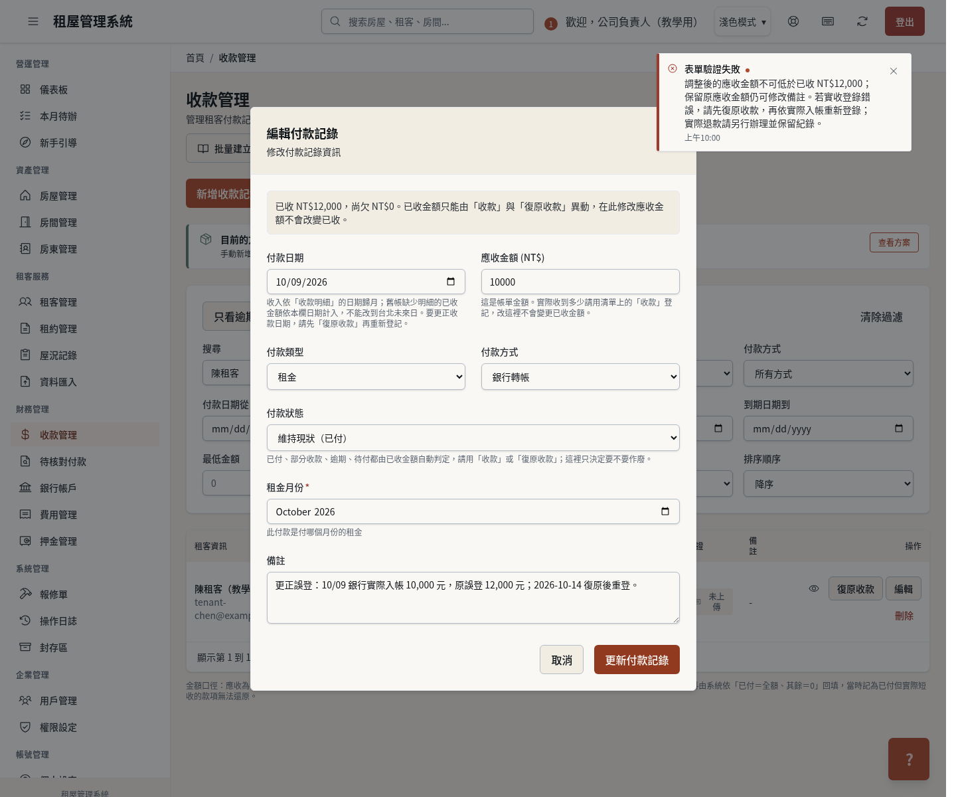
Task: Open 報修單 sidebar item
Action: (x=85, y=594)
